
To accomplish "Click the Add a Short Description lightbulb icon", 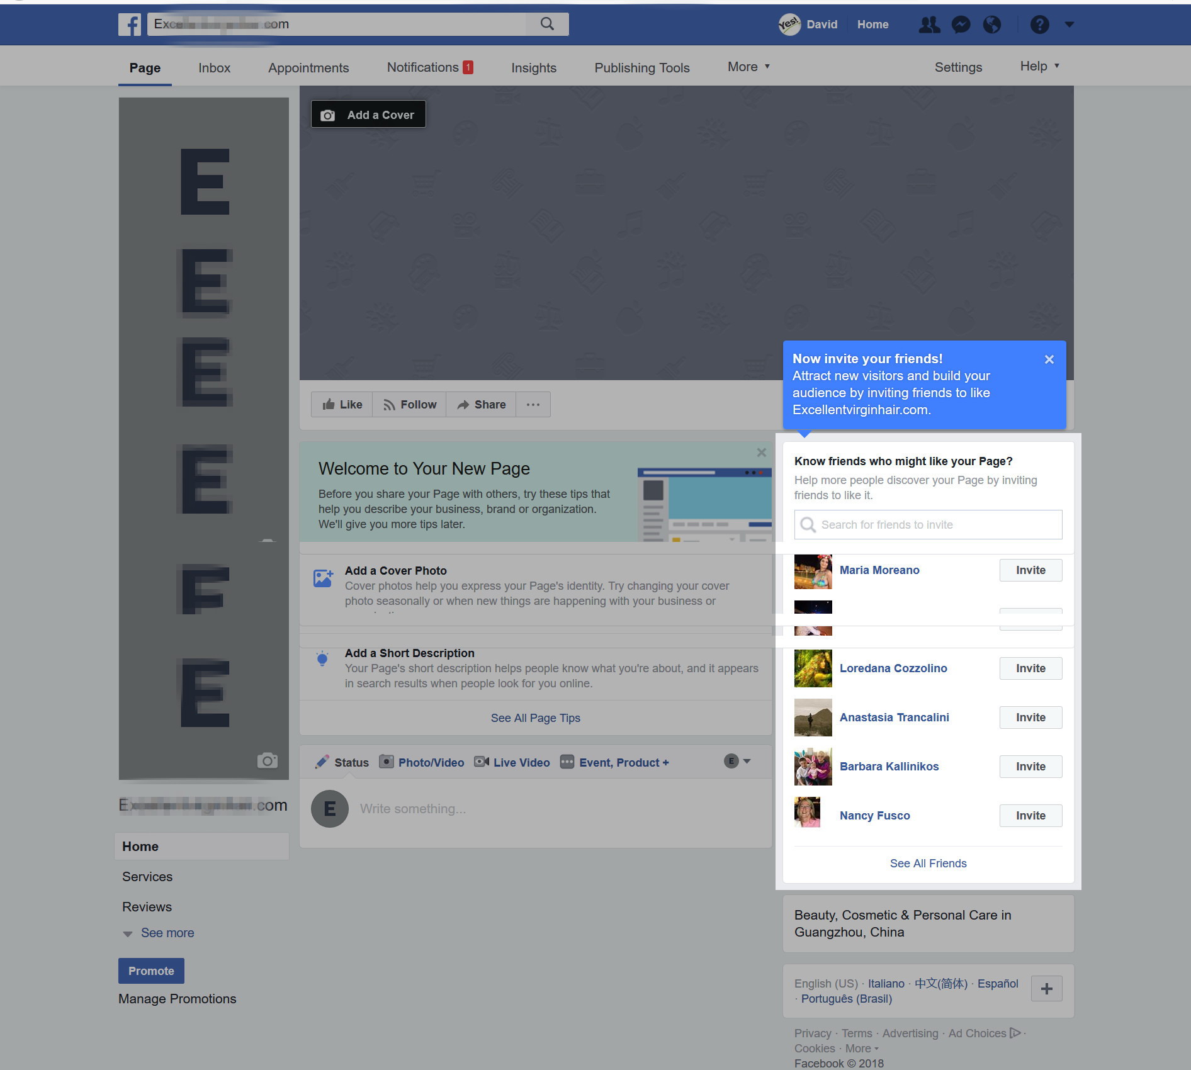I will [x=322, y=659].
